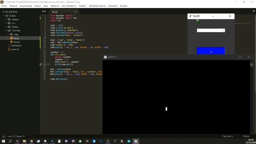Select les.py in the sidebar
This screenshot has height=144, width=256.
(20, 38)
